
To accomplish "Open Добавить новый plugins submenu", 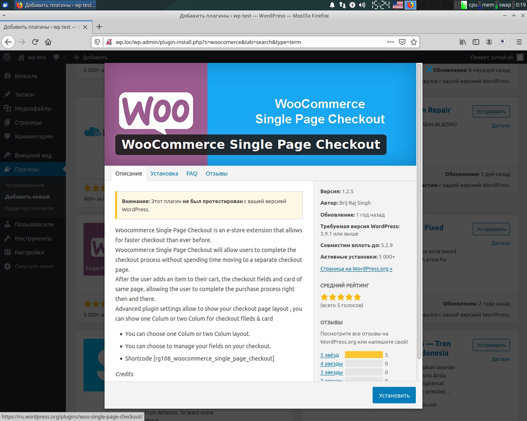I will (x=27, y=197).
